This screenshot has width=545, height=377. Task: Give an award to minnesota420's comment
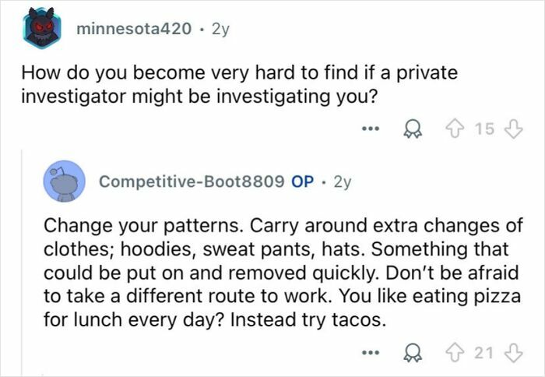[x=412, y=129]
